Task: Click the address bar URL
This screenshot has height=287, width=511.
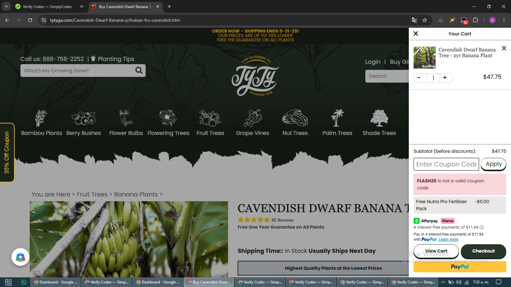Action: point(115,20)
